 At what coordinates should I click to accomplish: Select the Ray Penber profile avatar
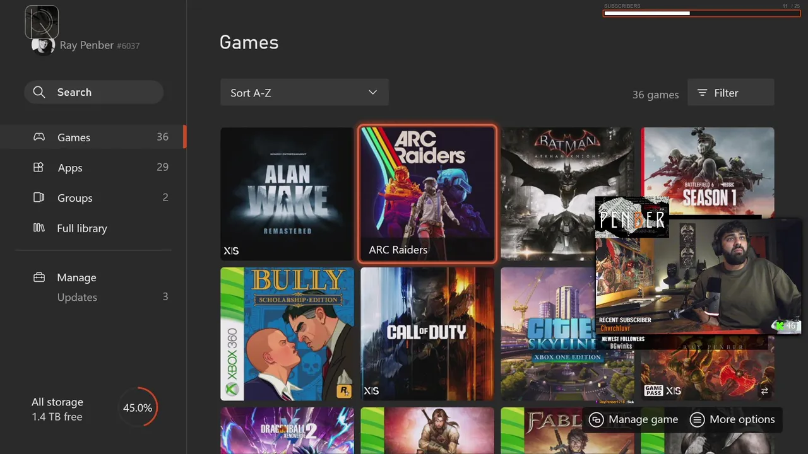[x=43, y=45]
